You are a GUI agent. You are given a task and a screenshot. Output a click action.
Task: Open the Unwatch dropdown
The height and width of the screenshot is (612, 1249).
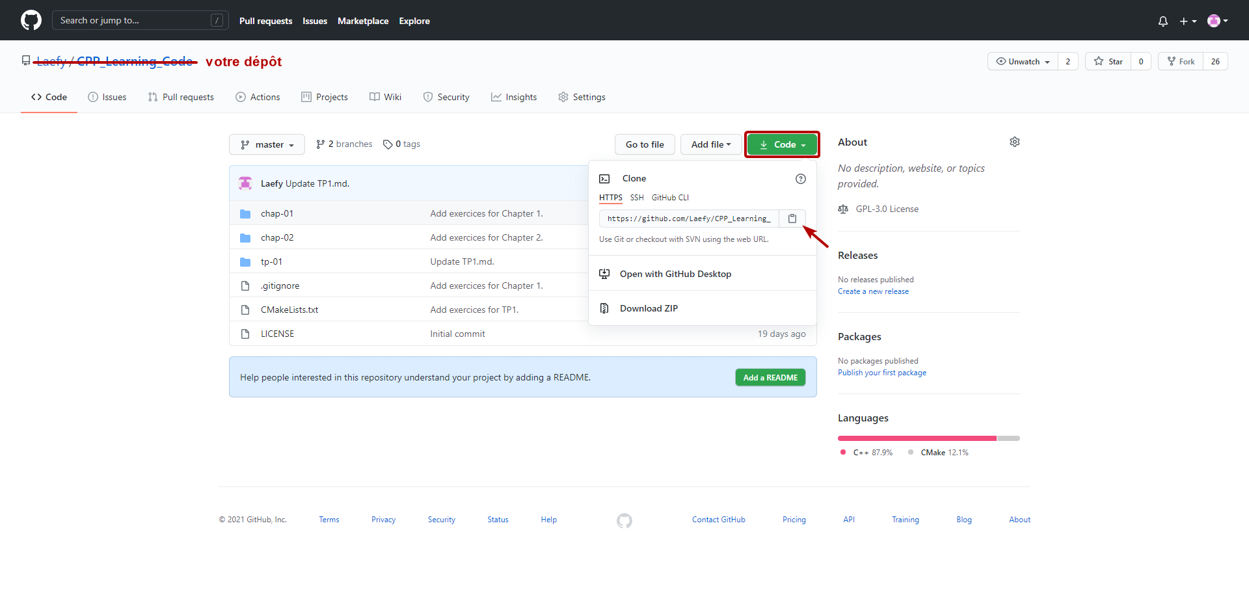(1023, 61)
